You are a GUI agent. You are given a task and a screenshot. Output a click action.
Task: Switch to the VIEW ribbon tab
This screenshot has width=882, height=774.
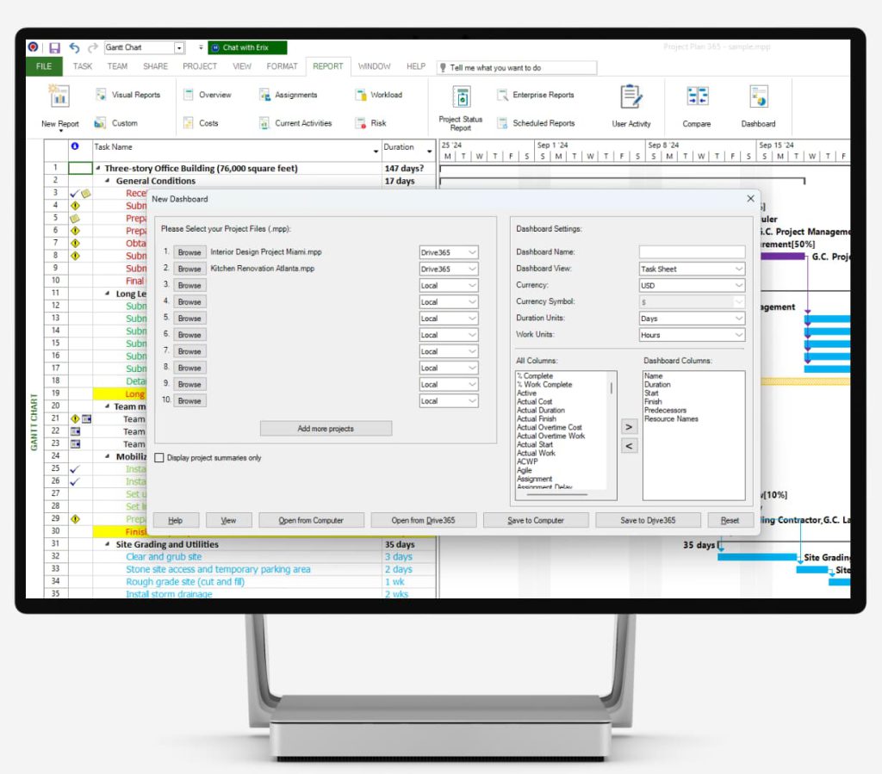241,66
